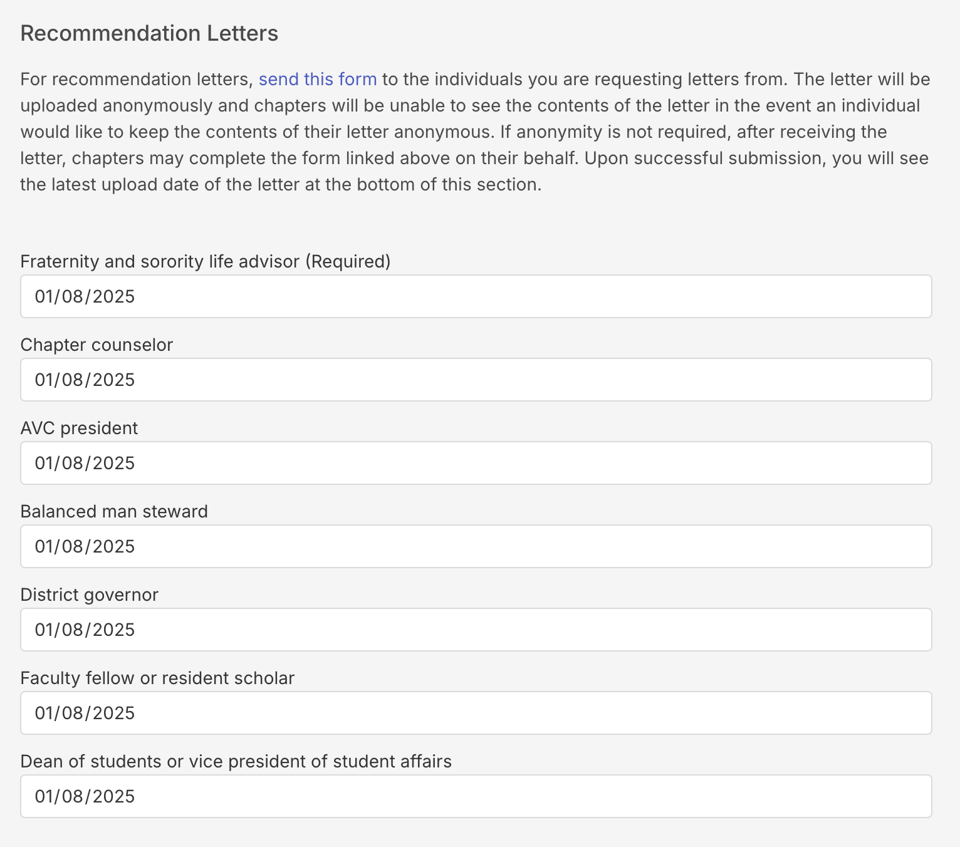Select the District governor date field
The height and width of the screenshot is (847, 960).
(476, 630)
